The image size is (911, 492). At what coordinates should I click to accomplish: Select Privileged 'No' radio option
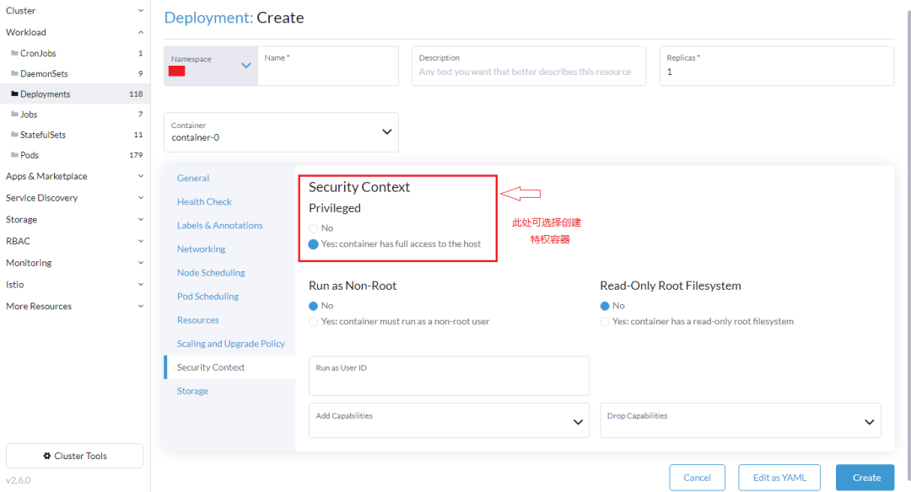pos(314,228)
